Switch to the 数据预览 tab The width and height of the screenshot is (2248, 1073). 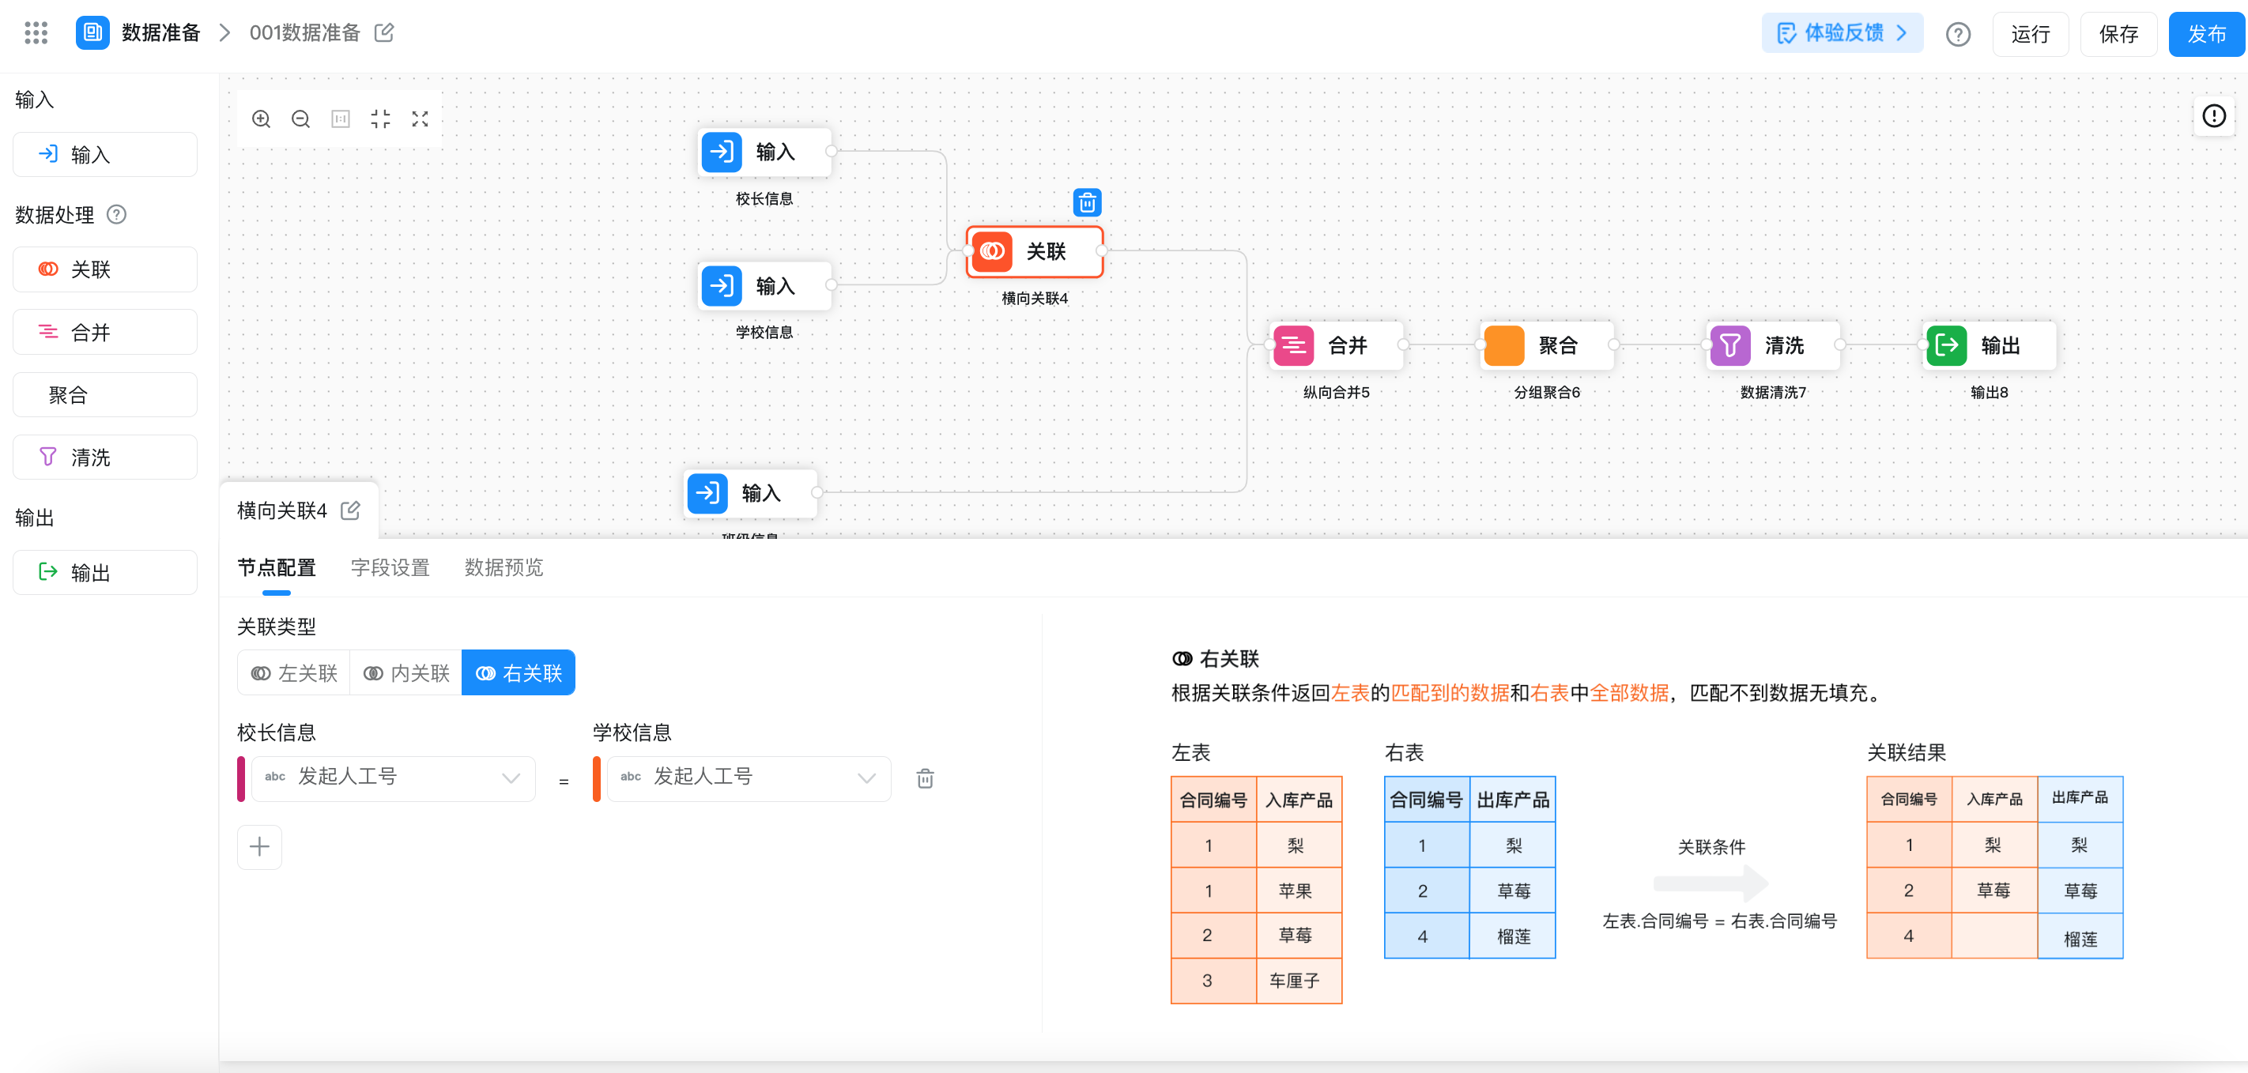504,568
